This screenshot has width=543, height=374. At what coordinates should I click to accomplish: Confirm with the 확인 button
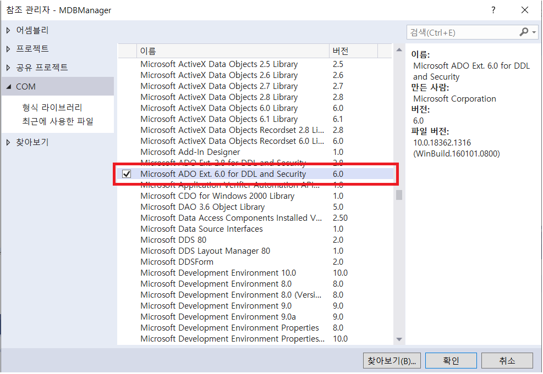point(451,361)
